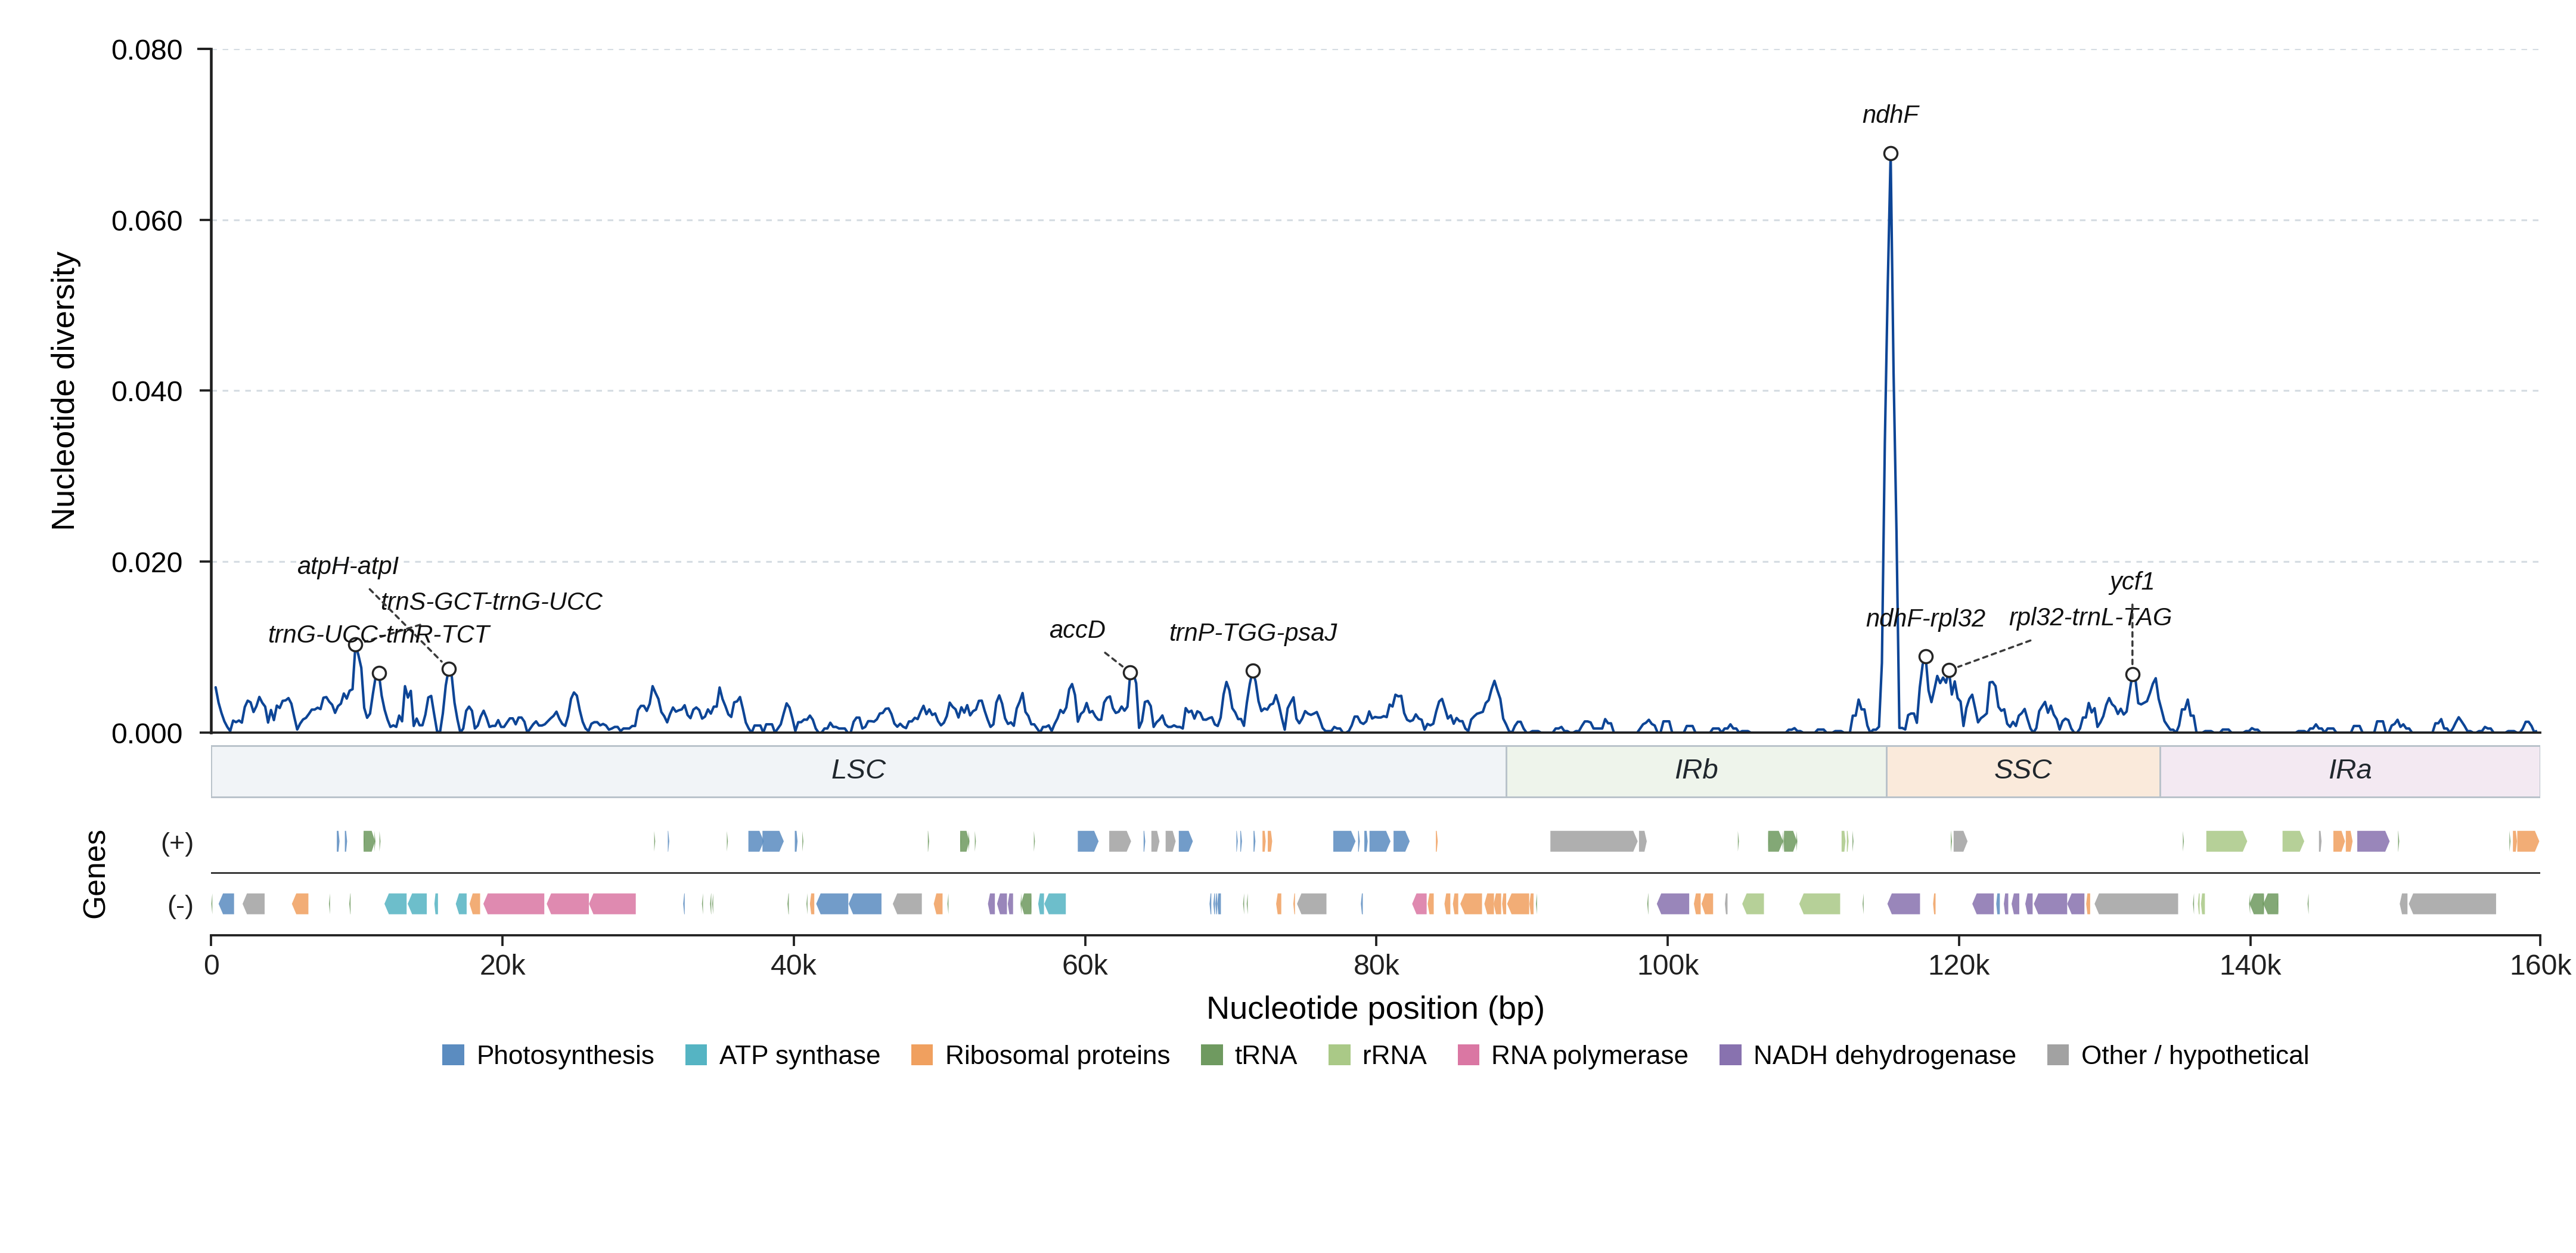Click the IRb region bar
2576x1253 pixels.
[1696, 771]
